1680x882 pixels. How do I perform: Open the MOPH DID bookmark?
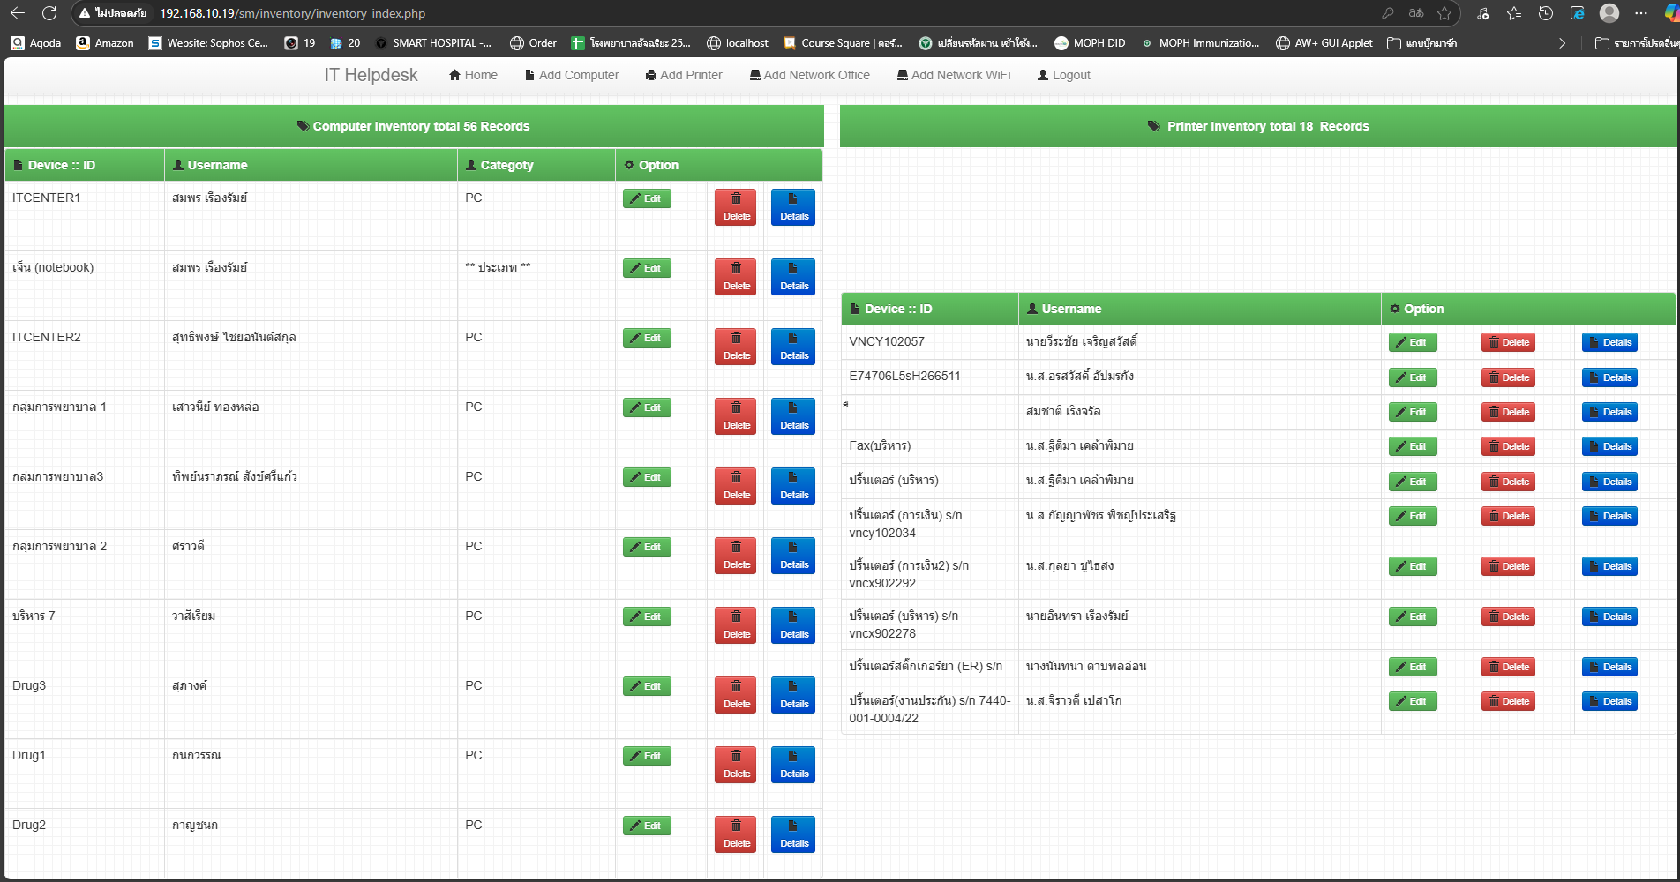1090,42
